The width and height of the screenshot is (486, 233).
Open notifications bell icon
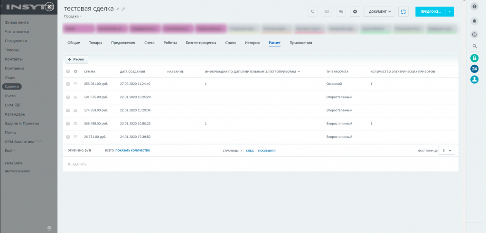coord(474,21)
